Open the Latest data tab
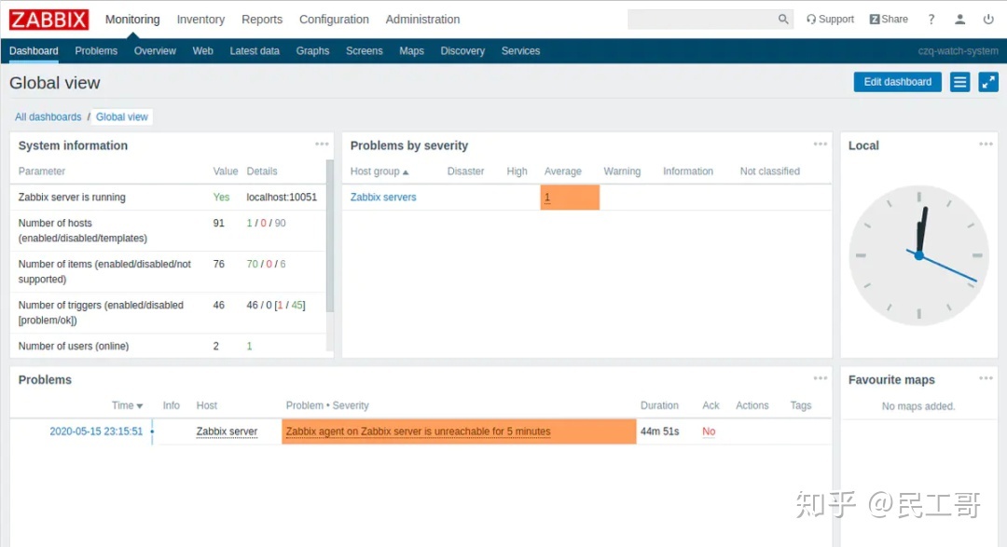The height and width of the screenshot is (547, 1007). coord(255,50)
